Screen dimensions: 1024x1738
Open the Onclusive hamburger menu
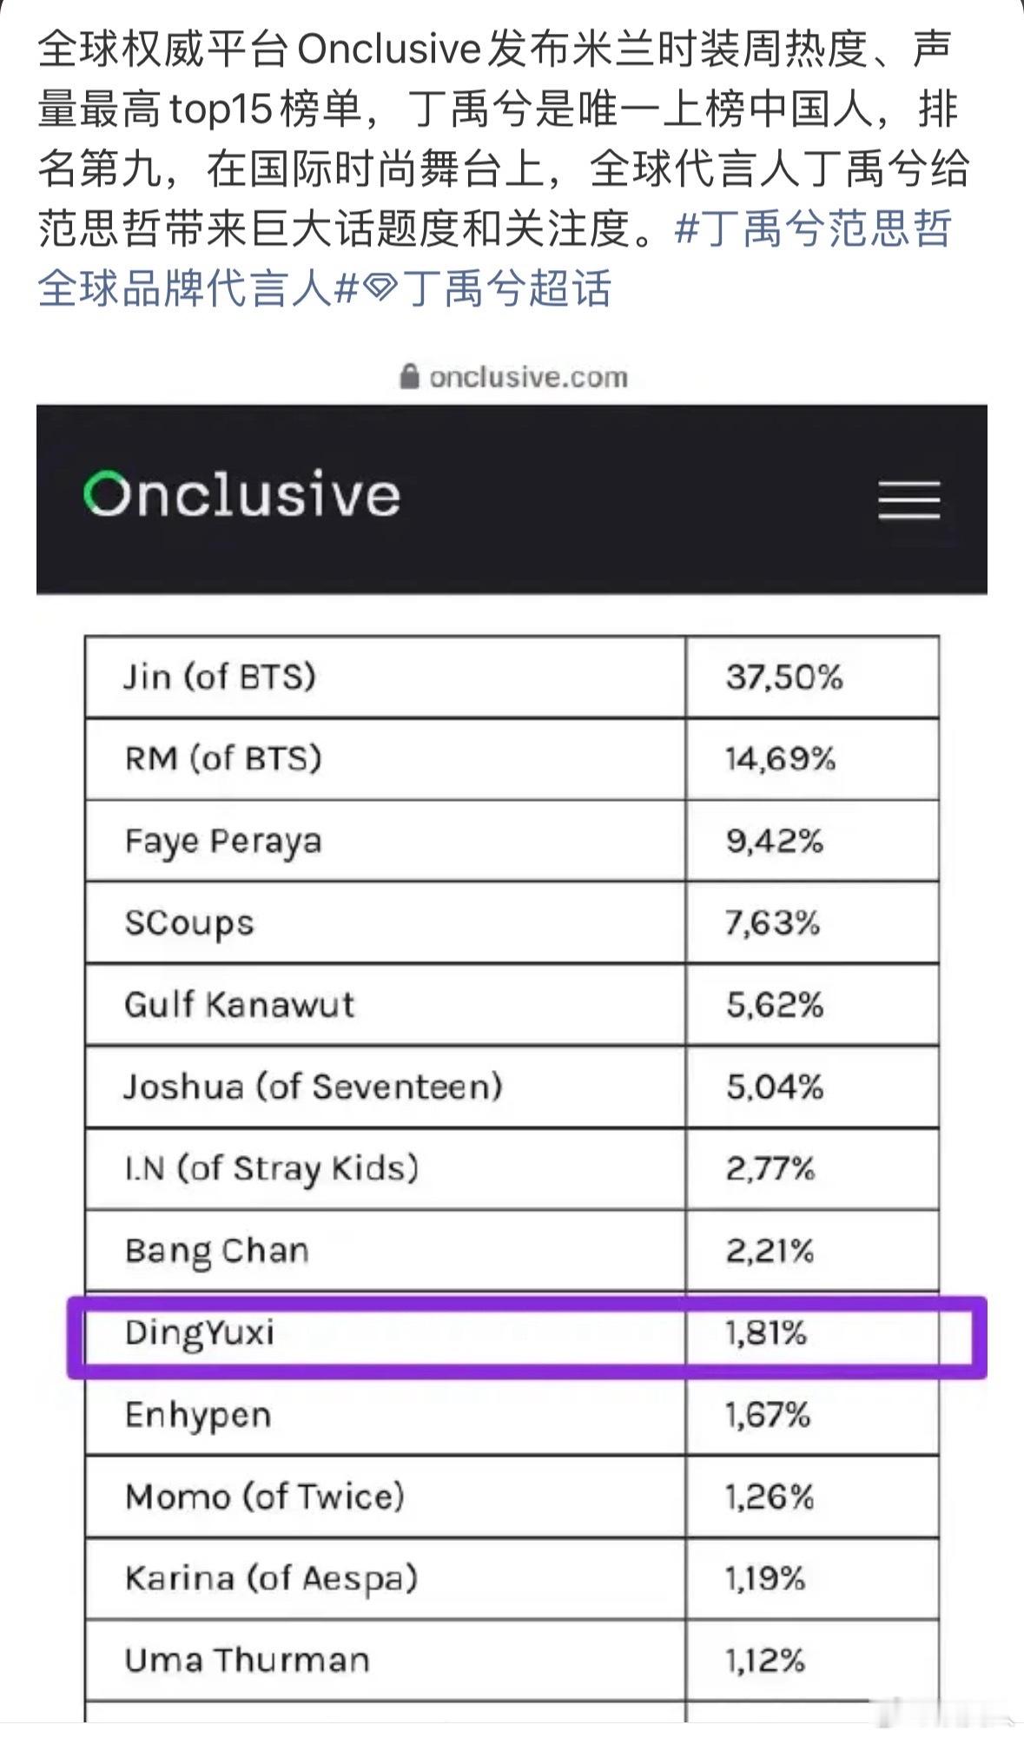click(x=908, y=500)
